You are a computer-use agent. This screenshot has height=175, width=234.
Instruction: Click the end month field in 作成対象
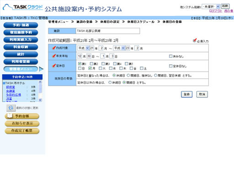tap(137, 48)
